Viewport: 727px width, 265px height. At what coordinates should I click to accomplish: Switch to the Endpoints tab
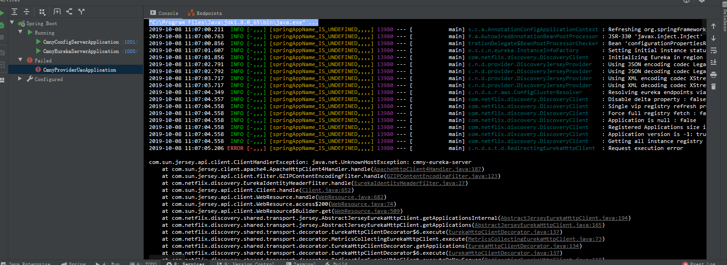coord(205,13)
